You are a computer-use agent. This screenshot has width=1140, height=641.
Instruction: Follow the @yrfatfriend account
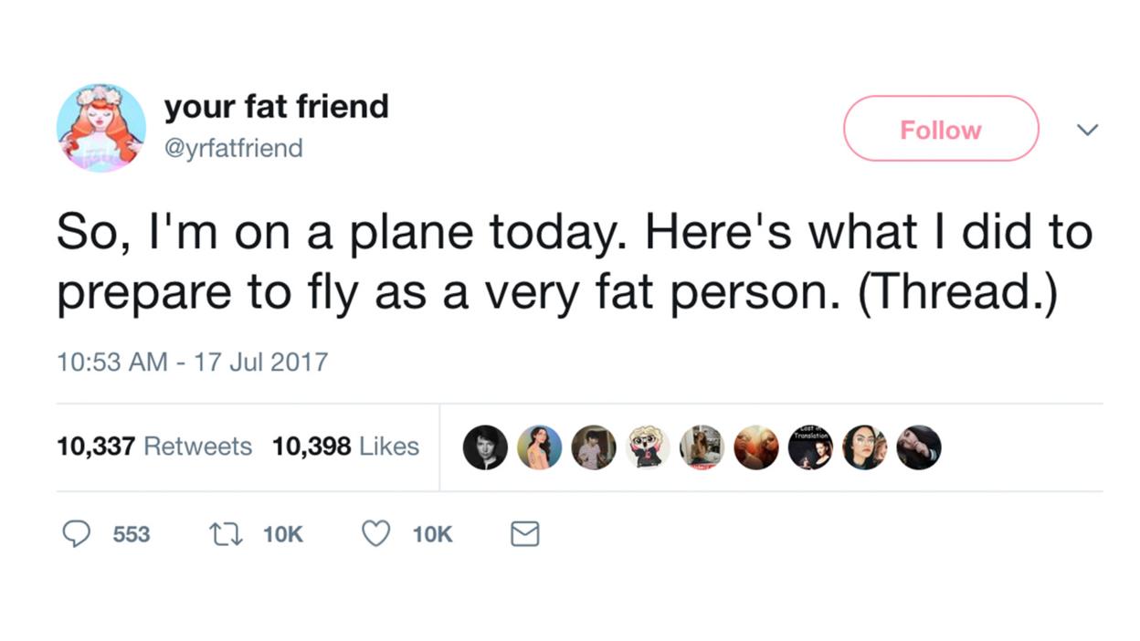coord(940,129)
